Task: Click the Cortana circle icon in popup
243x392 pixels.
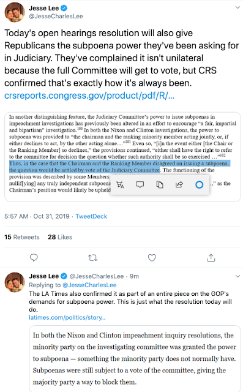Action: tap(199, 185)
